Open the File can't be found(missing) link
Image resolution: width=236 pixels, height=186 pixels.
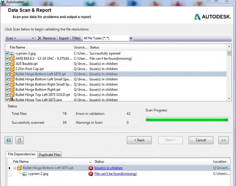115,174
